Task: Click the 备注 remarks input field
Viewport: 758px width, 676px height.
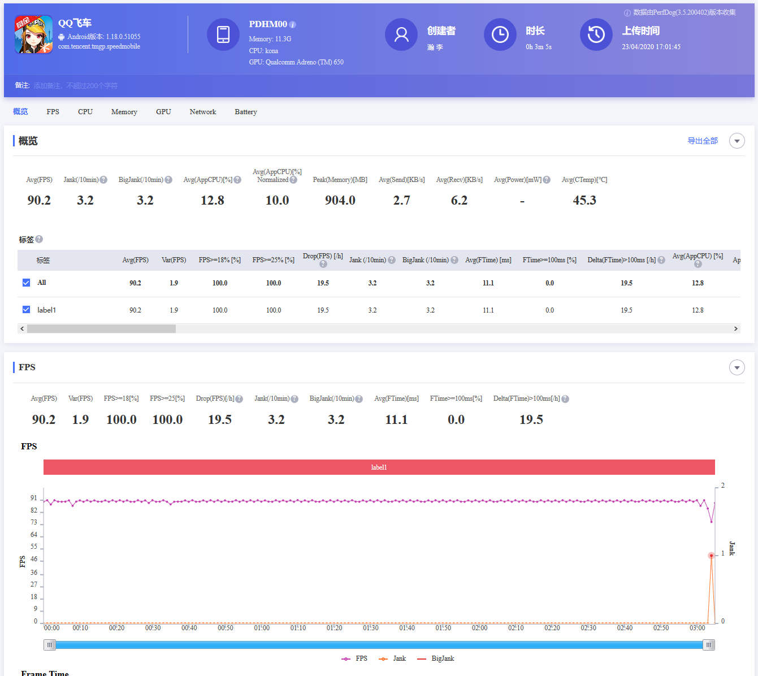Action: click(x=76, y=86)
